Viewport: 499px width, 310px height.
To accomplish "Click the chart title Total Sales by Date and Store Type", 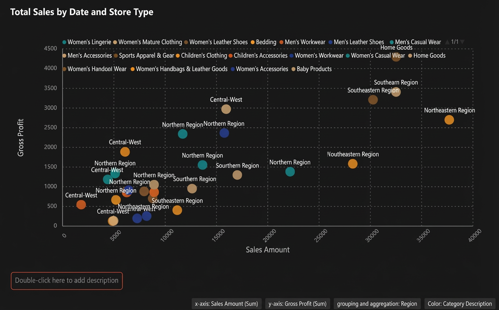I will click(82, 12).
